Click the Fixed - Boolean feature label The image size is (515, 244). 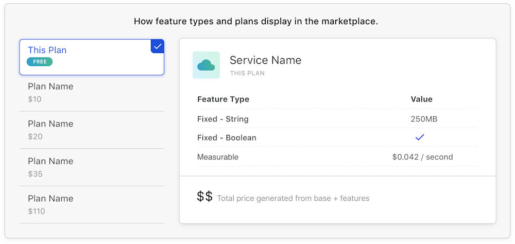click(227, 138)
